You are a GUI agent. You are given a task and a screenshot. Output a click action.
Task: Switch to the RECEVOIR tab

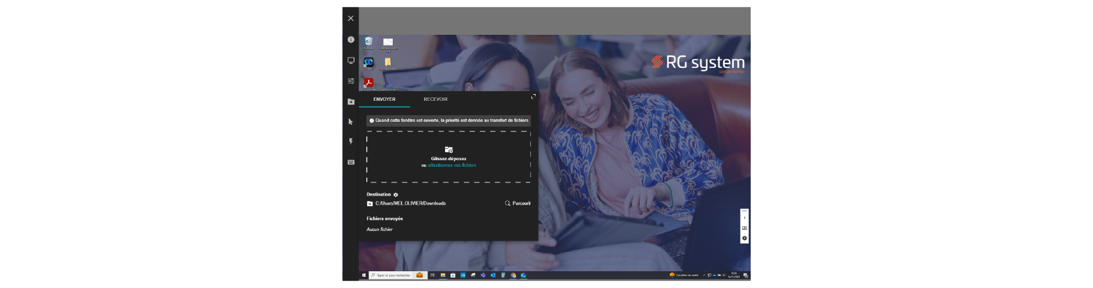[x=435, y=100]
